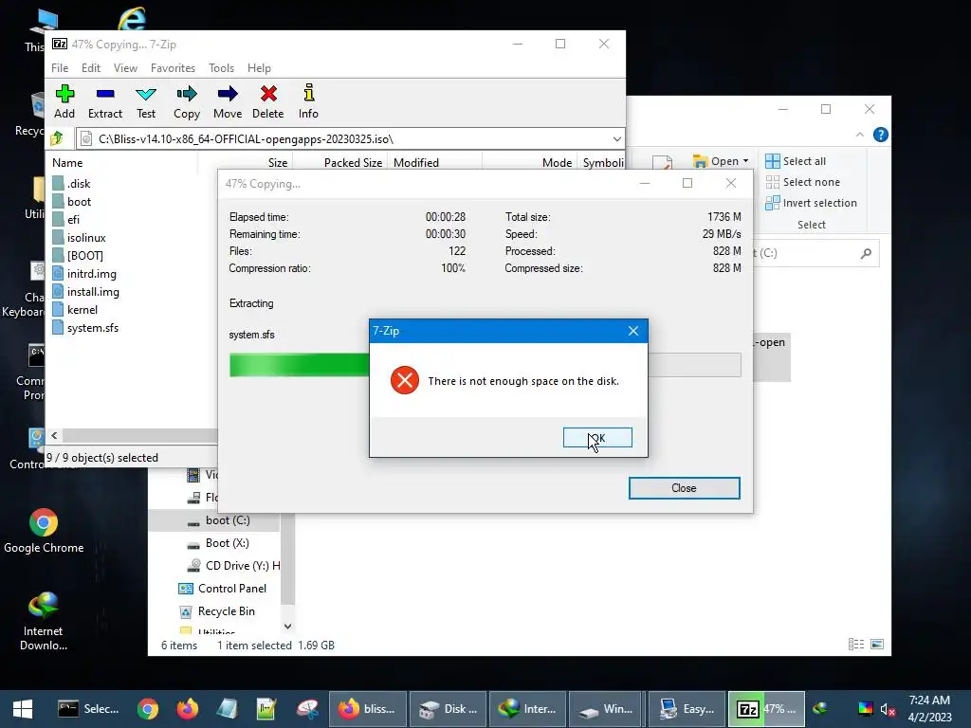This screenshot has width=971, height=728.
Task: Click the Extract toolbar icon
Action: tap(105, 102)
